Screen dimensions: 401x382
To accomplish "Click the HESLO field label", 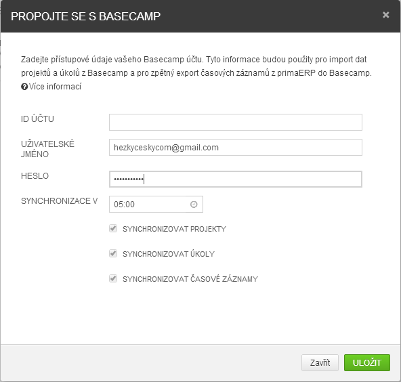I will coord(35,176).
